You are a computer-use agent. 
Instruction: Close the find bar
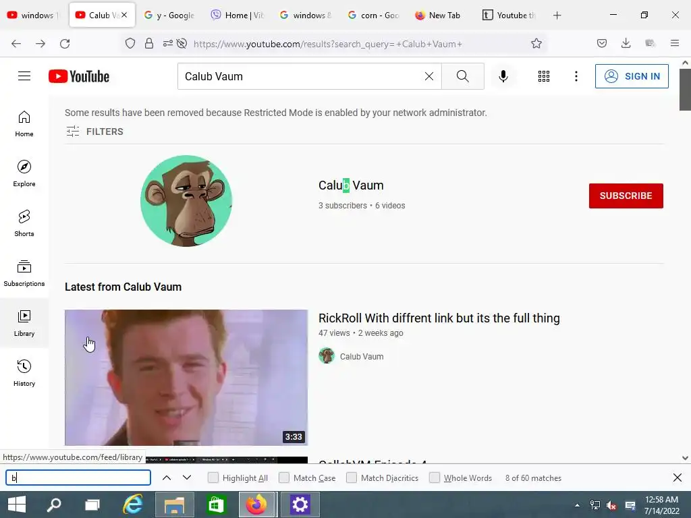point(678,478)
